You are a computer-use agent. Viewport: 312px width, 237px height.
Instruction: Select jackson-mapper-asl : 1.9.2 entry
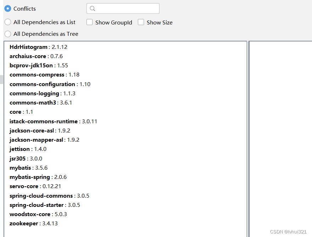click(x=44, y=140)
